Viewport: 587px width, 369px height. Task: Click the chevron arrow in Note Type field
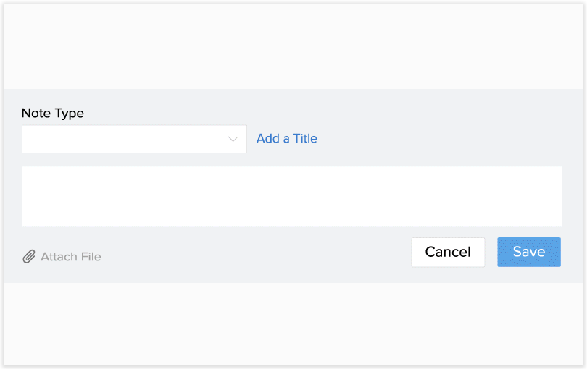tap(233, 139)
